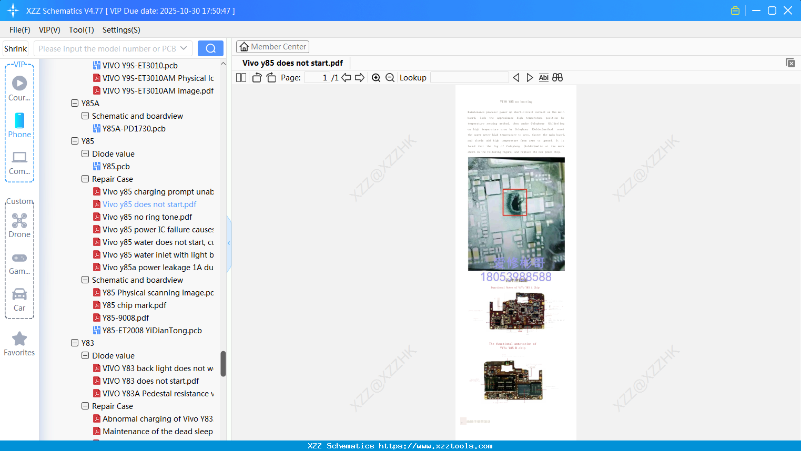Open 'VIVO Y83 does not start.pdf'

point(150,381)
